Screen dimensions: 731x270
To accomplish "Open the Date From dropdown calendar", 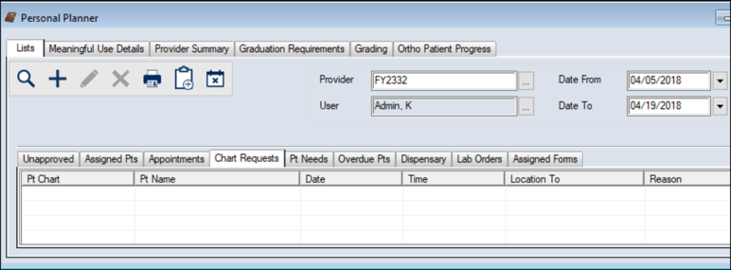I will click(x=721, y=80).
